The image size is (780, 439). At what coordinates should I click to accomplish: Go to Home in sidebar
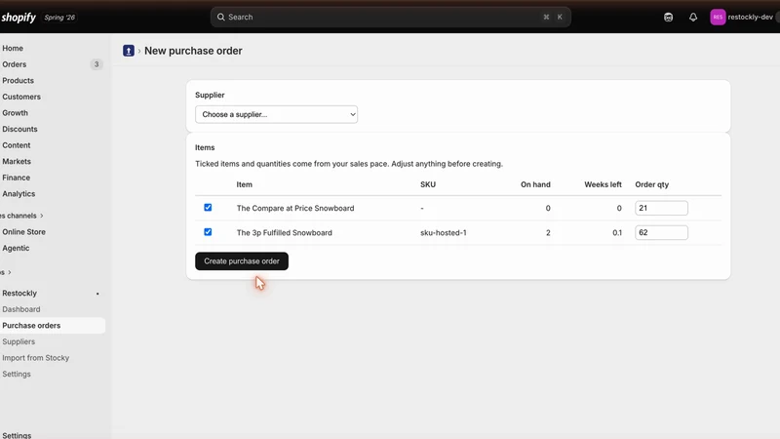click(13, 48)
